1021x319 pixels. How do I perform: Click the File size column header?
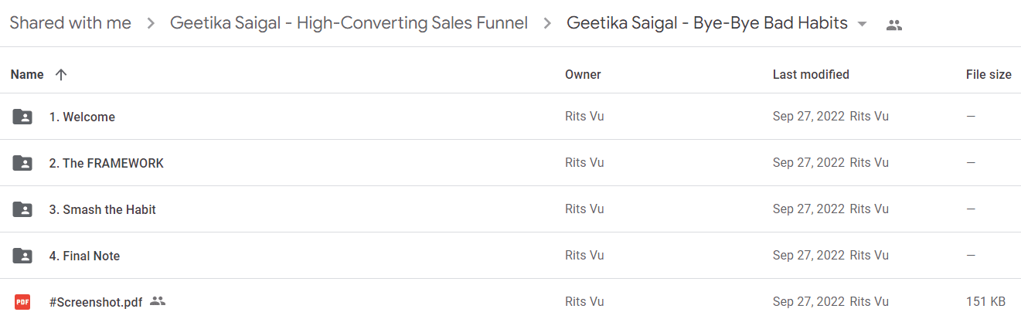[x=989, y=74]
